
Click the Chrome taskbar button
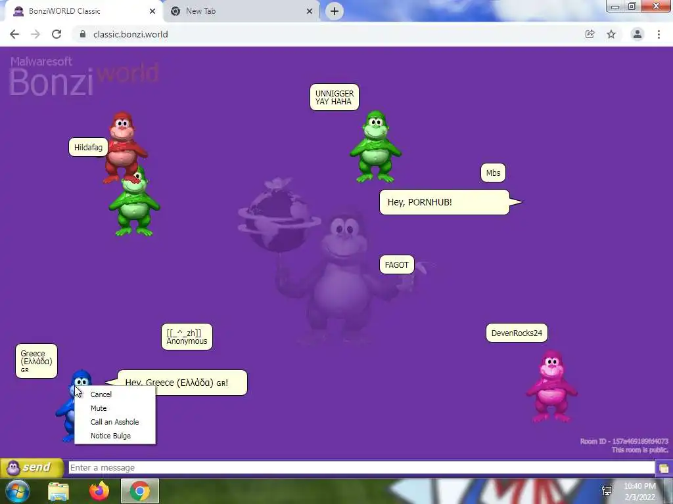140,491
